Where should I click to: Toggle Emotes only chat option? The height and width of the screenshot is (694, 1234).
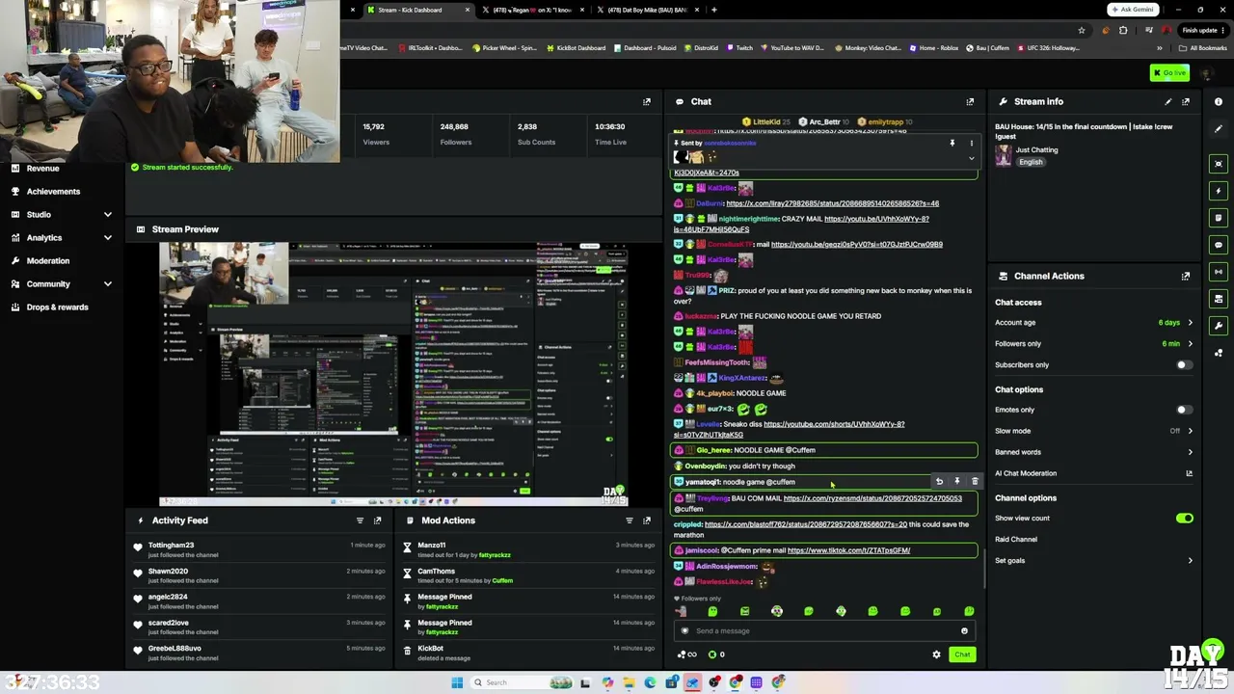pyautogui.click(x=1184, y=410)
